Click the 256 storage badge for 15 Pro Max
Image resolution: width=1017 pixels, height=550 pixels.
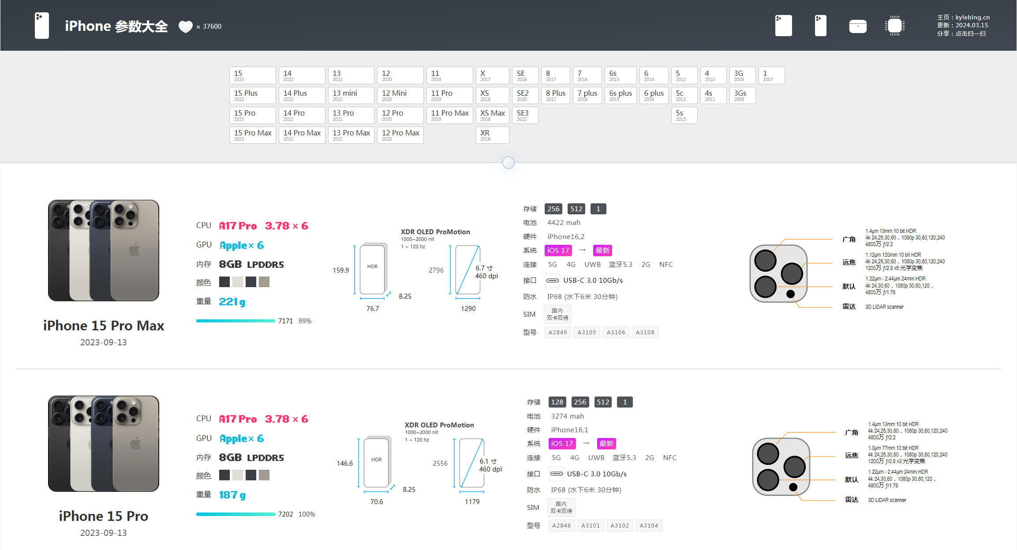point(553,209)
